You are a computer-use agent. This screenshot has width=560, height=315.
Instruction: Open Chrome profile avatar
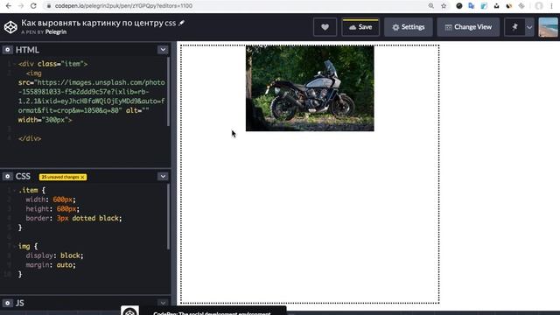tap(539, 6)
